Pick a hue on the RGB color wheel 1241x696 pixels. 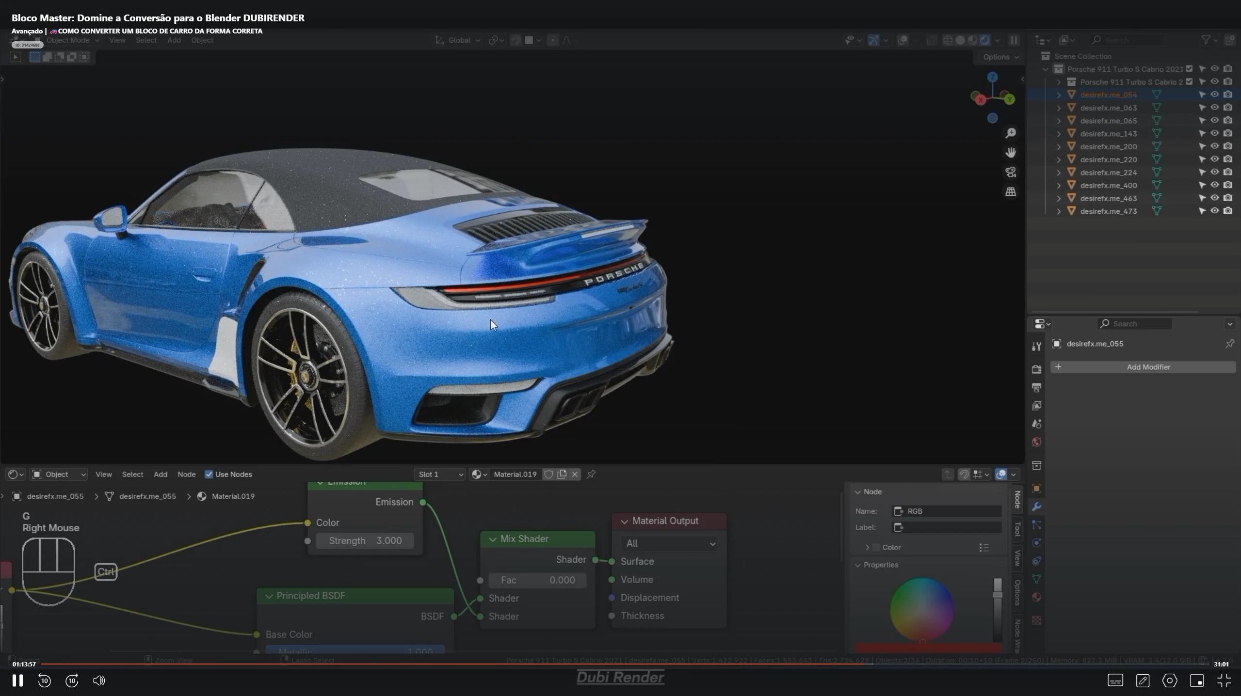pos(922,610)
